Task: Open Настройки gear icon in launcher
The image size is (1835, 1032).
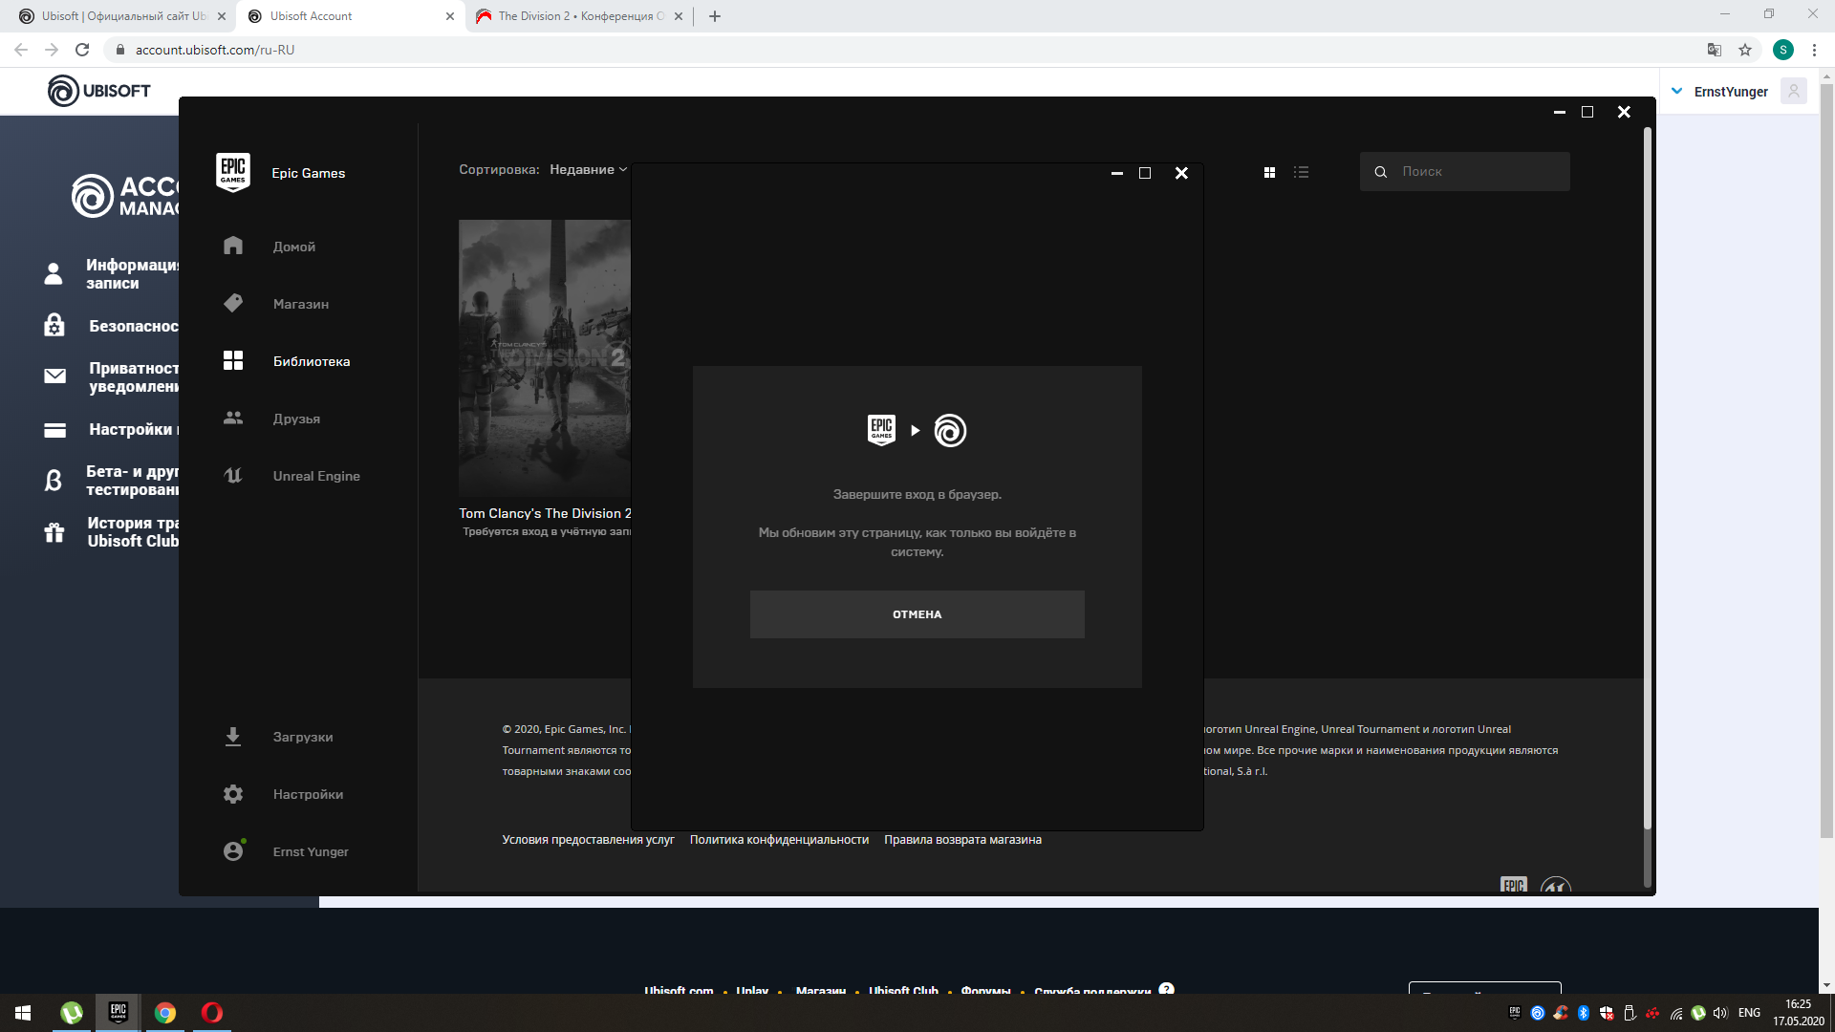Action: [x=233, y=794]
